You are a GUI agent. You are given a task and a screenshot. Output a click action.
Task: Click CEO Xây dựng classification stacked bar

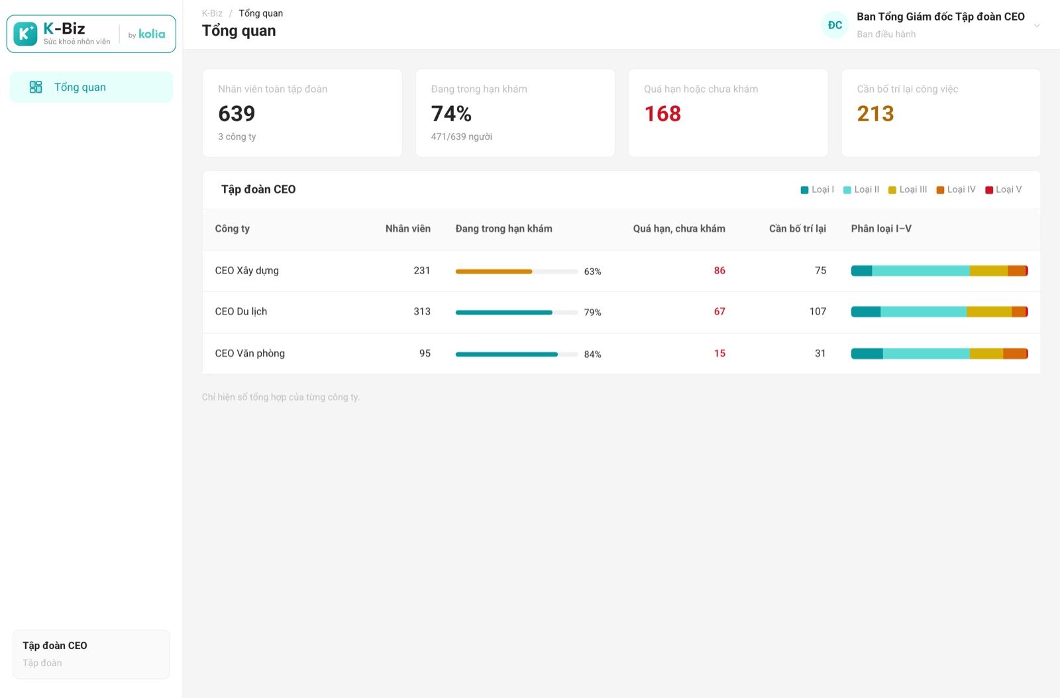[939, 271]
